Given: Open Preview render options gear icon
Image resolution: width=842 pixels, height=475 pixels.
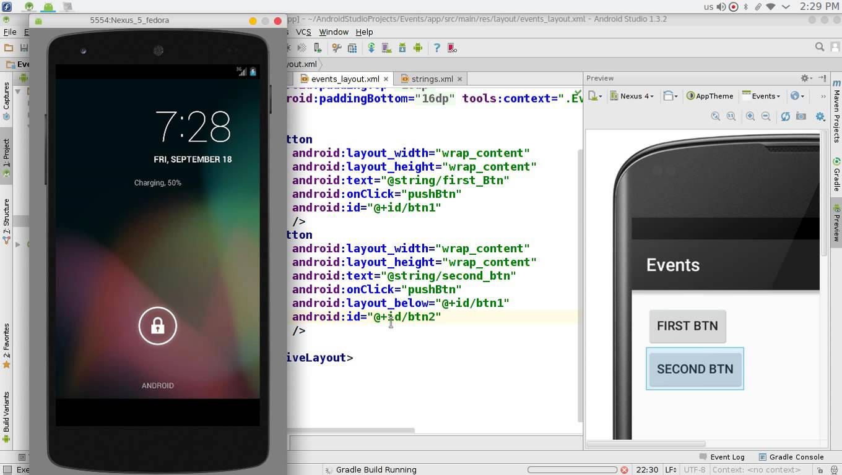Looking at the screenshot, I should (x=820, y=116).
